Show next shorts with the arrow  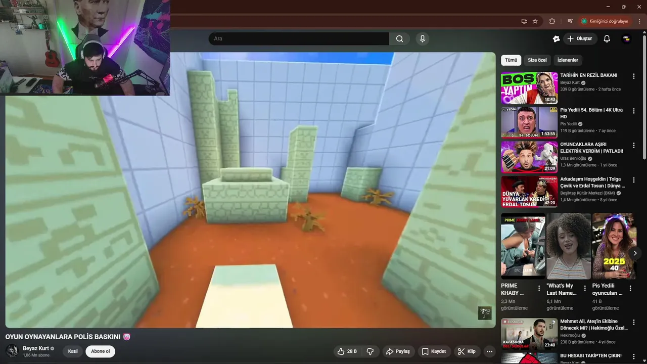[635, 253]
